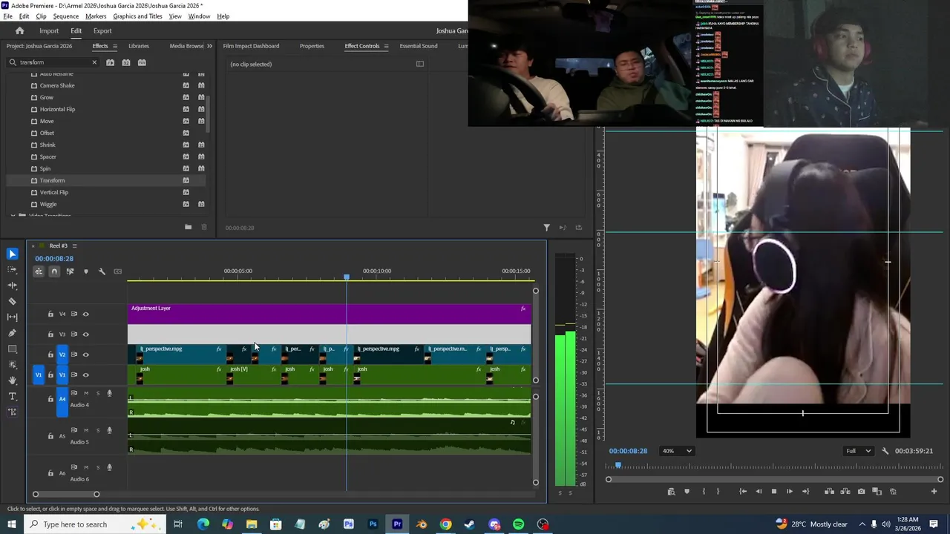The height and width of the screenshot is (534, 950).
Task: Open the Full playback resolution dropdown
Action: point(859,451)
